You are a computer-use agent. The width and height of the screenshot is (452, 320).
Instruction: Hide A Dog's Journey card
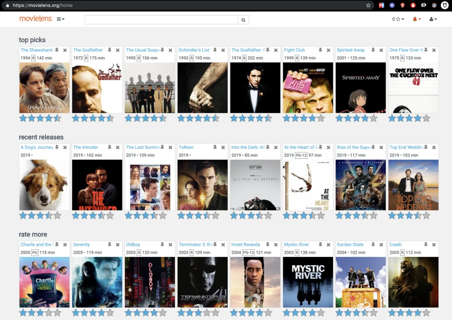(65, 147)
